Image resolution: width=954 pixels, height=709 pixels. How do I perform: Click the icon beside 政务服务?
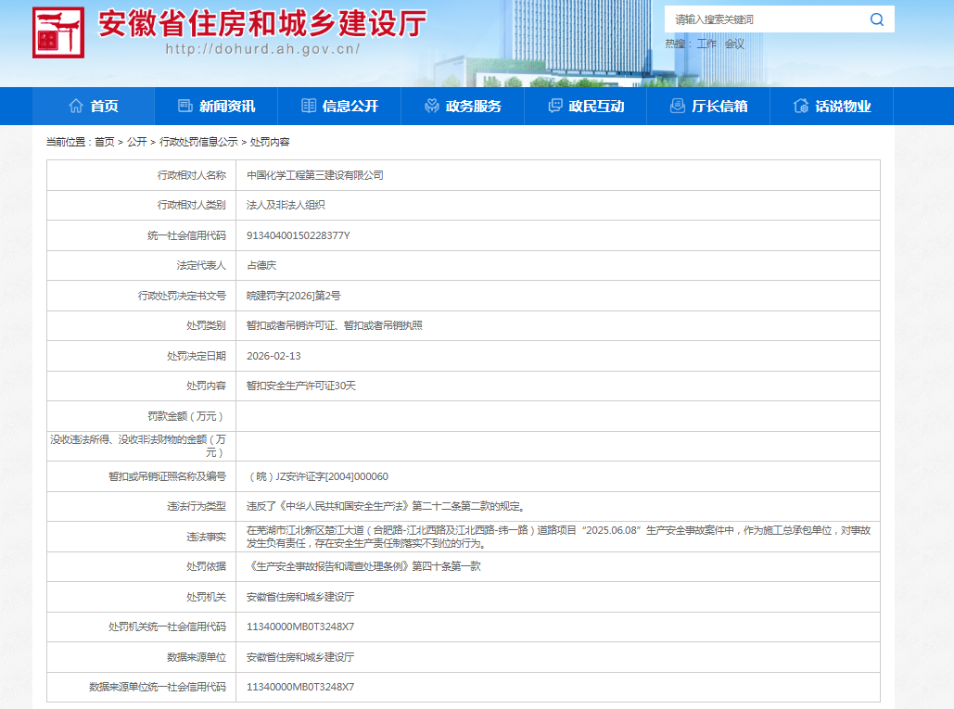[x=432, y=107]
